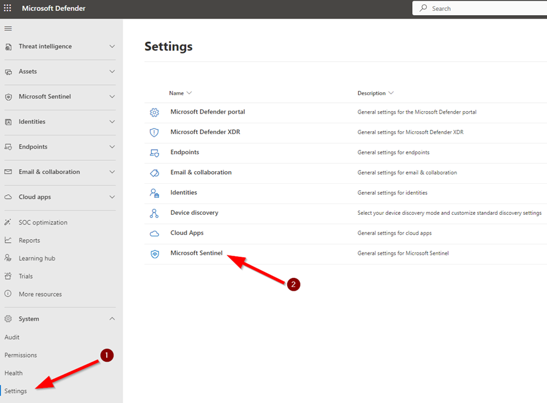The image size is (547, 403).
Task: Select Audit from the navigation menu
Action: pyautogui.click(x=13, y=337)
